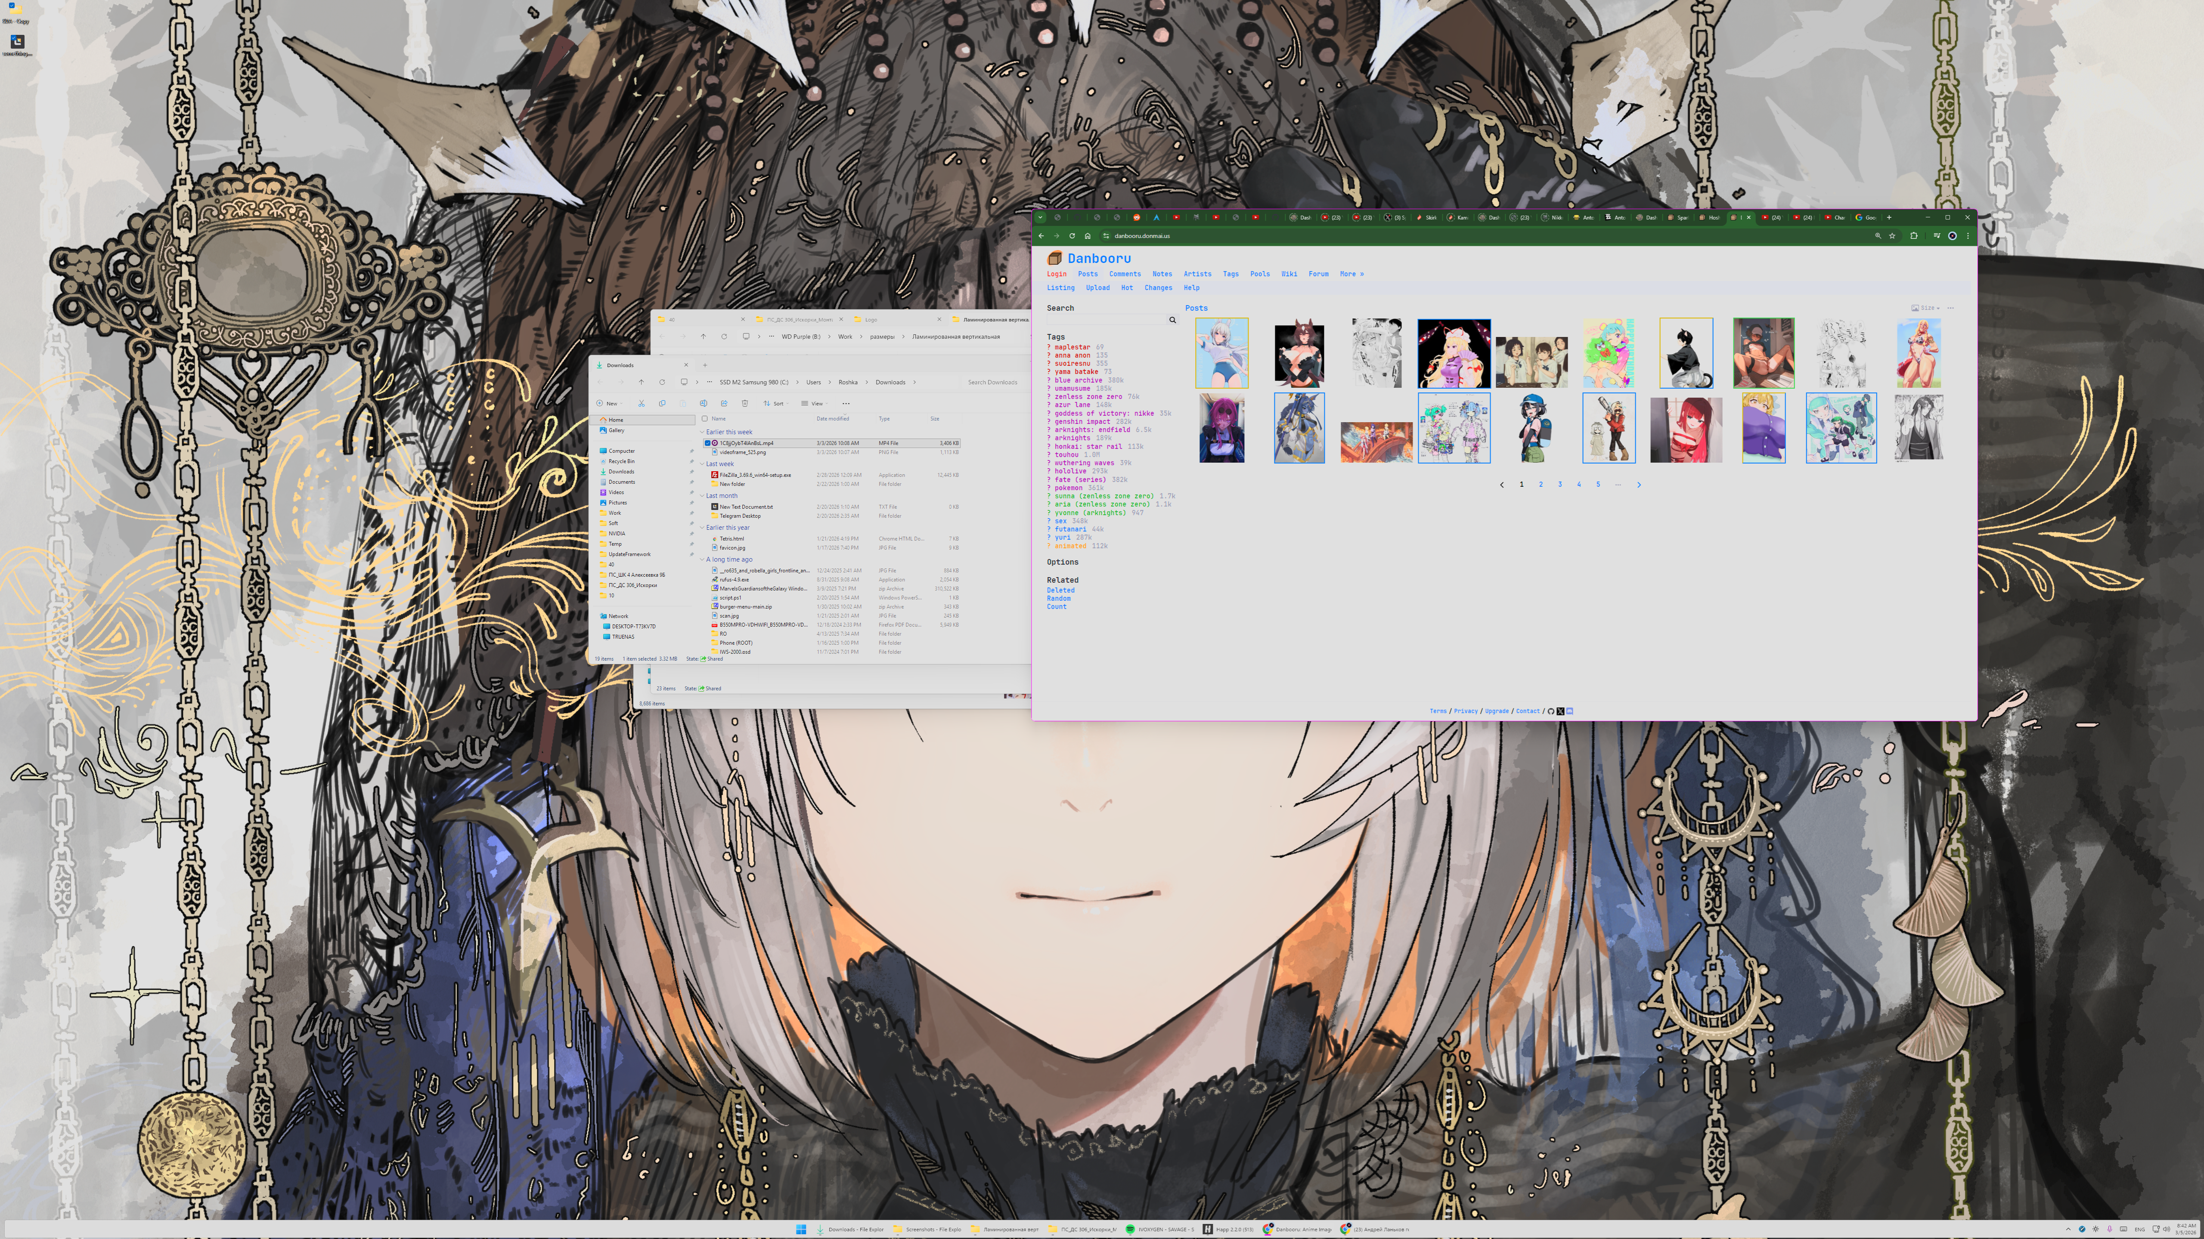This screenshot has height=1239, width=2204.
Task: Tick the select-all checkbox beside Name column
Action: click(704, 419)
